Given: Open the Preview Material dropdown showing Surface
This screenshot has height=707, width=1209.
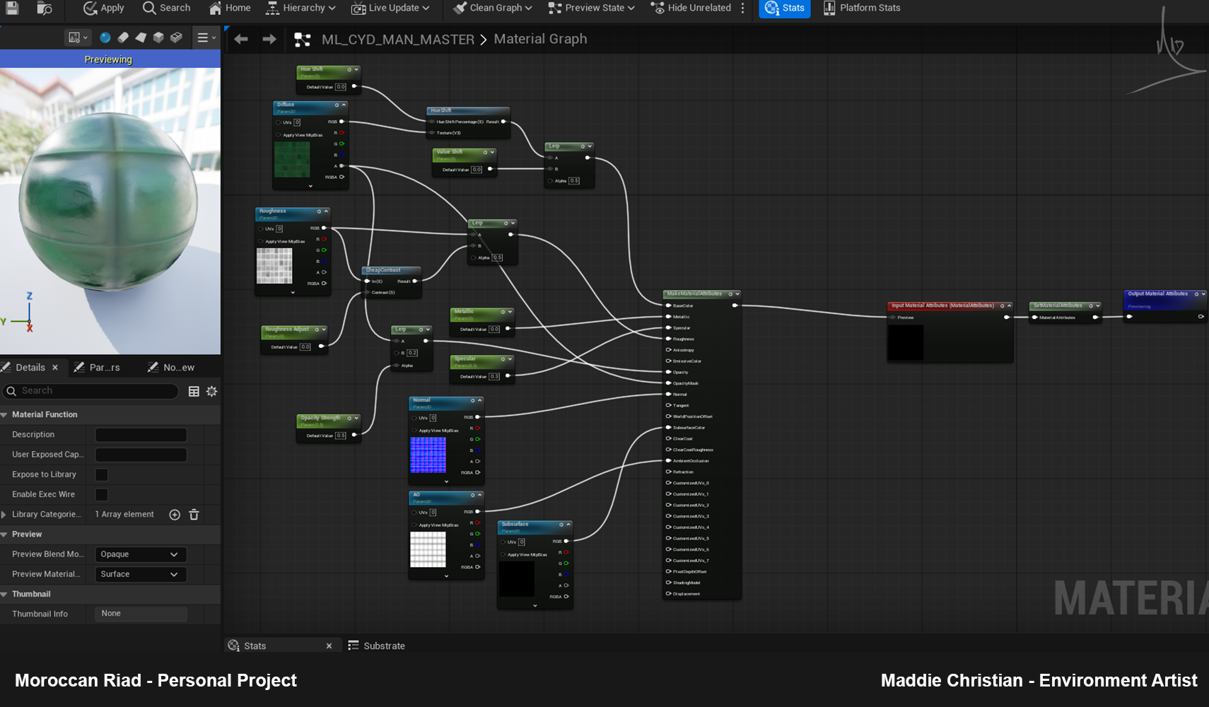Looking at the screenshot, I should click(141, 574).
